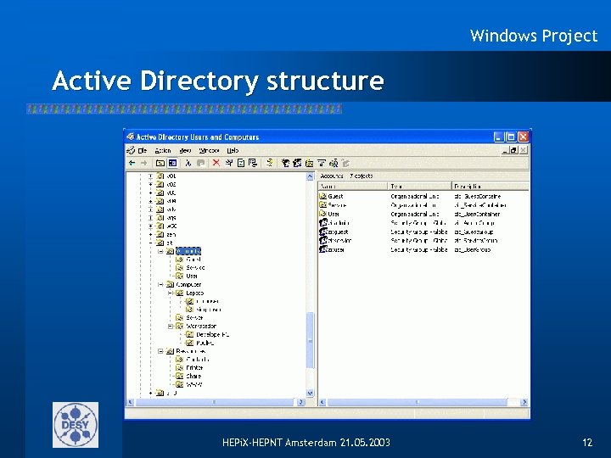The height and width of the screenshot is (458, 611).
Task: Click the list pane horizontal scrollbar thumb
Action: tap(417, 402)
